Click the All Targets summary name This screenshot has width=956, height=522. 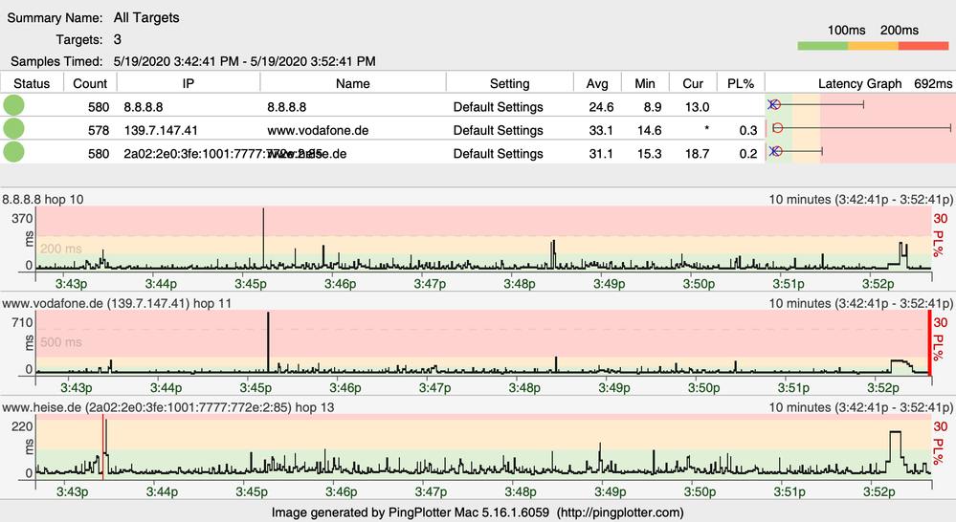[x=146, y=17]
